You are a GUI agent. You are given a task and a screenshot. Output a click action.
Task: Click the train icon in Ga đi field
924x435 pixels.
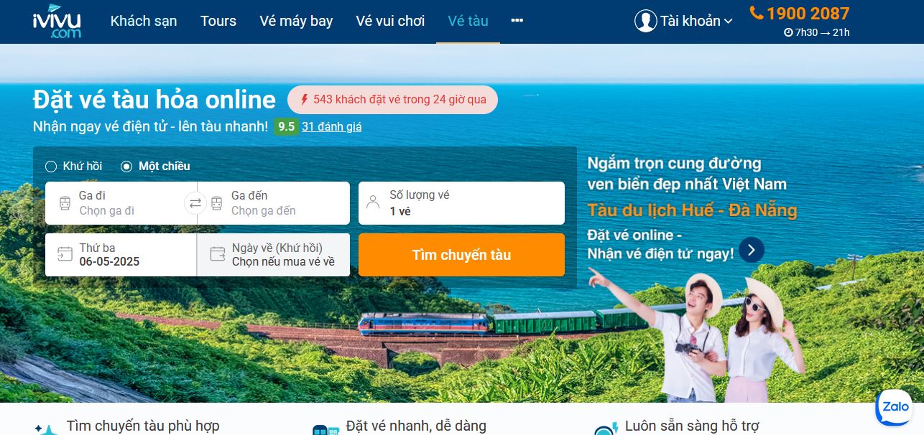65,203
